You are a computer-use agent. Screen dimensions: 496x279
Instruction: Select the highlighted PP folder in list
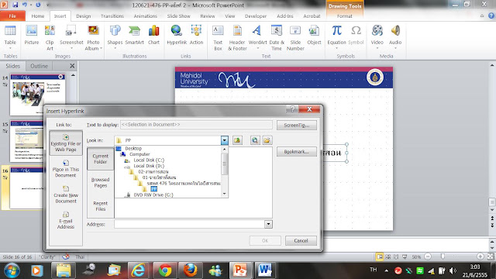pos(153,189)
